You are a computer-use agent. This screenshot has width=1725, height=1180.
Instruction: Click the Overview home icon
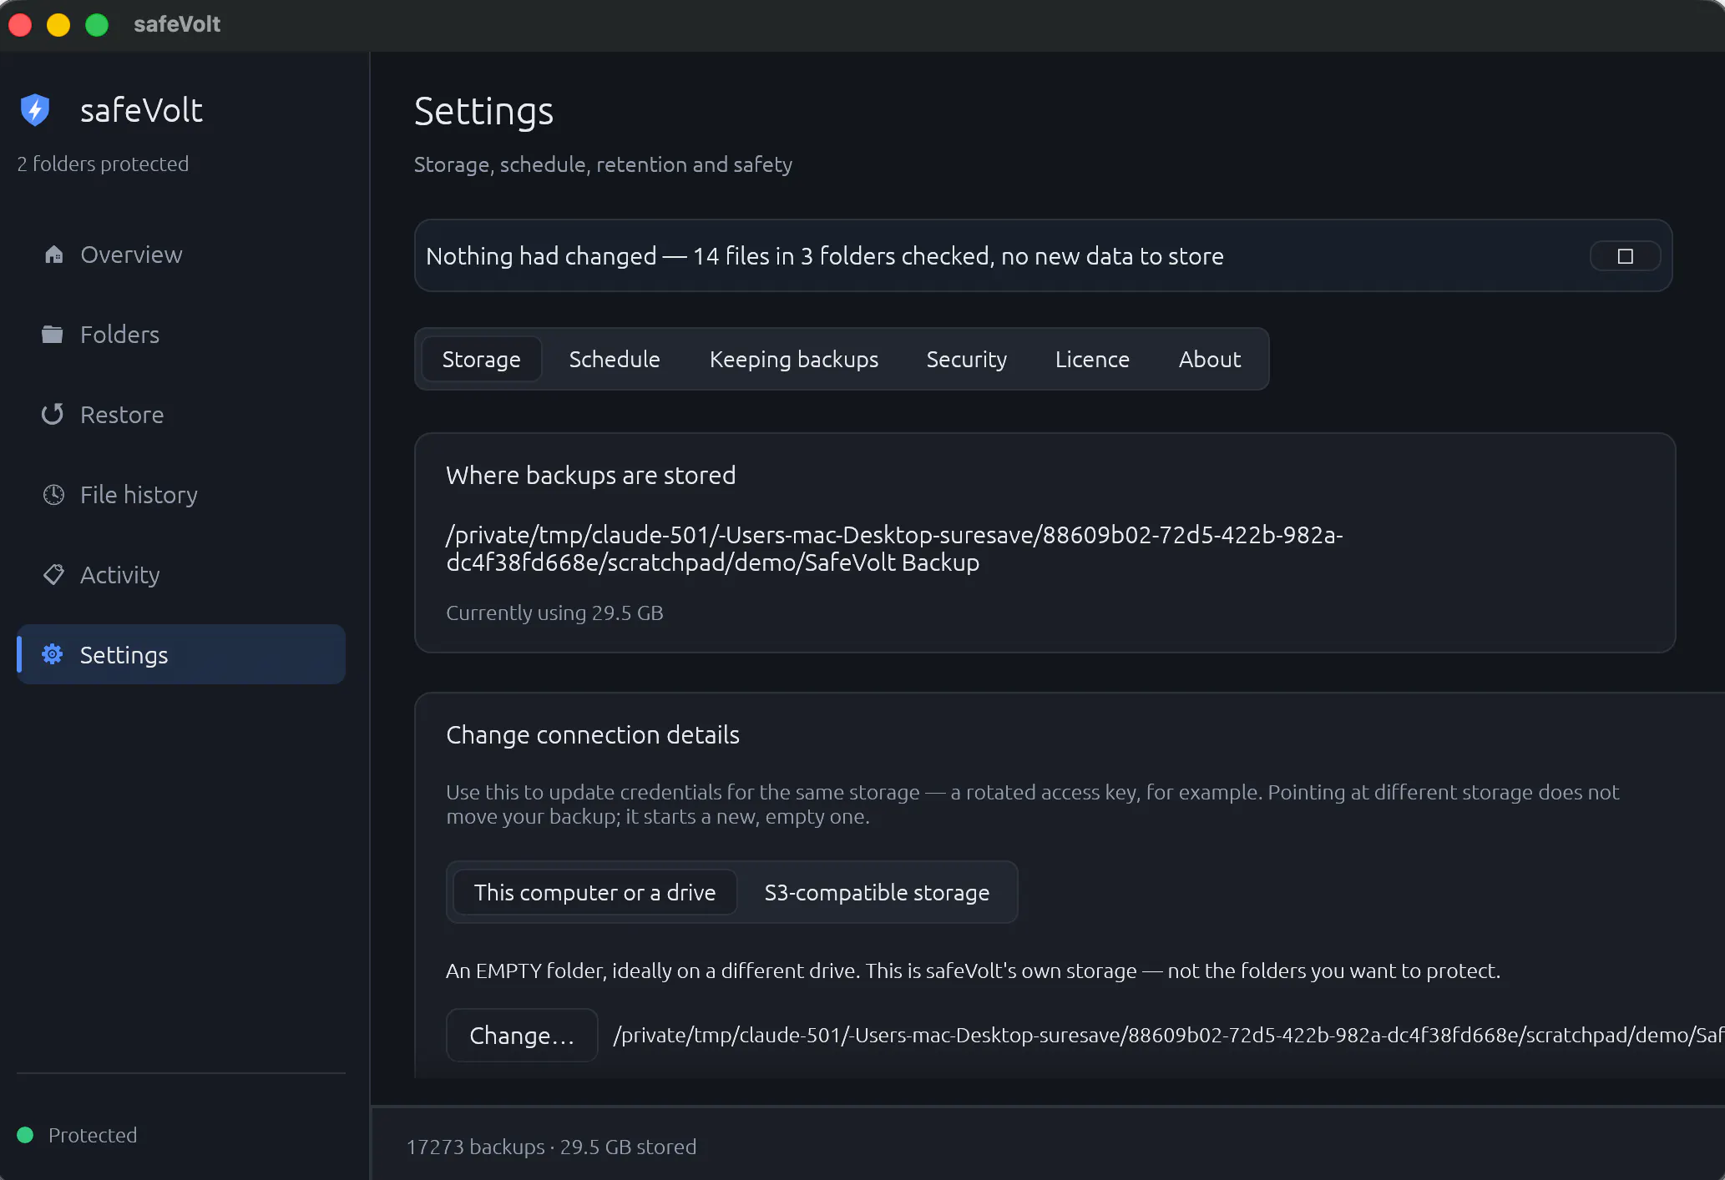(53, 255)
